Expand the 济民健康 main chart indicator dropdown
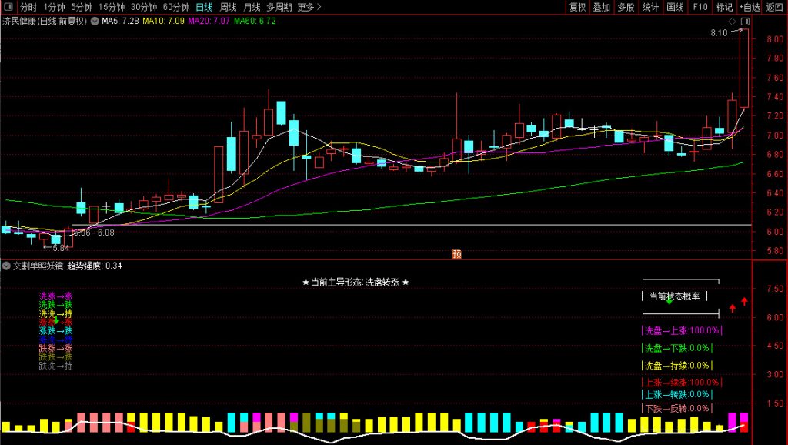 [95, 22]
